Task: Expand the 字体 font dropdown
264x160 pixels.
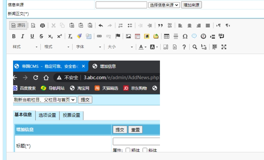Action: tap(88, 47)
